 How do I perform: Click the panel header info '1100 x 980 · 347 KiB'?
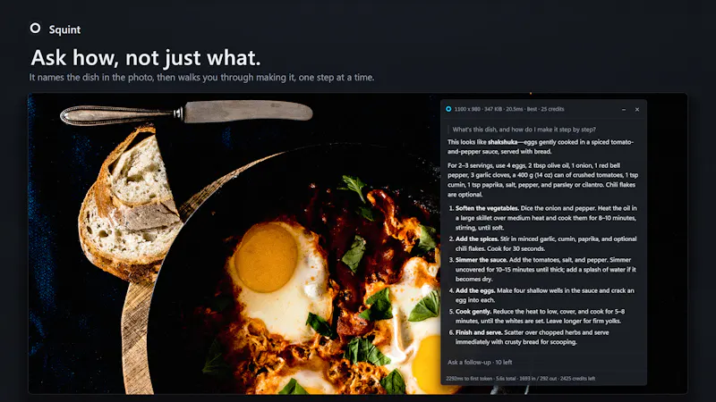[509, 109]
